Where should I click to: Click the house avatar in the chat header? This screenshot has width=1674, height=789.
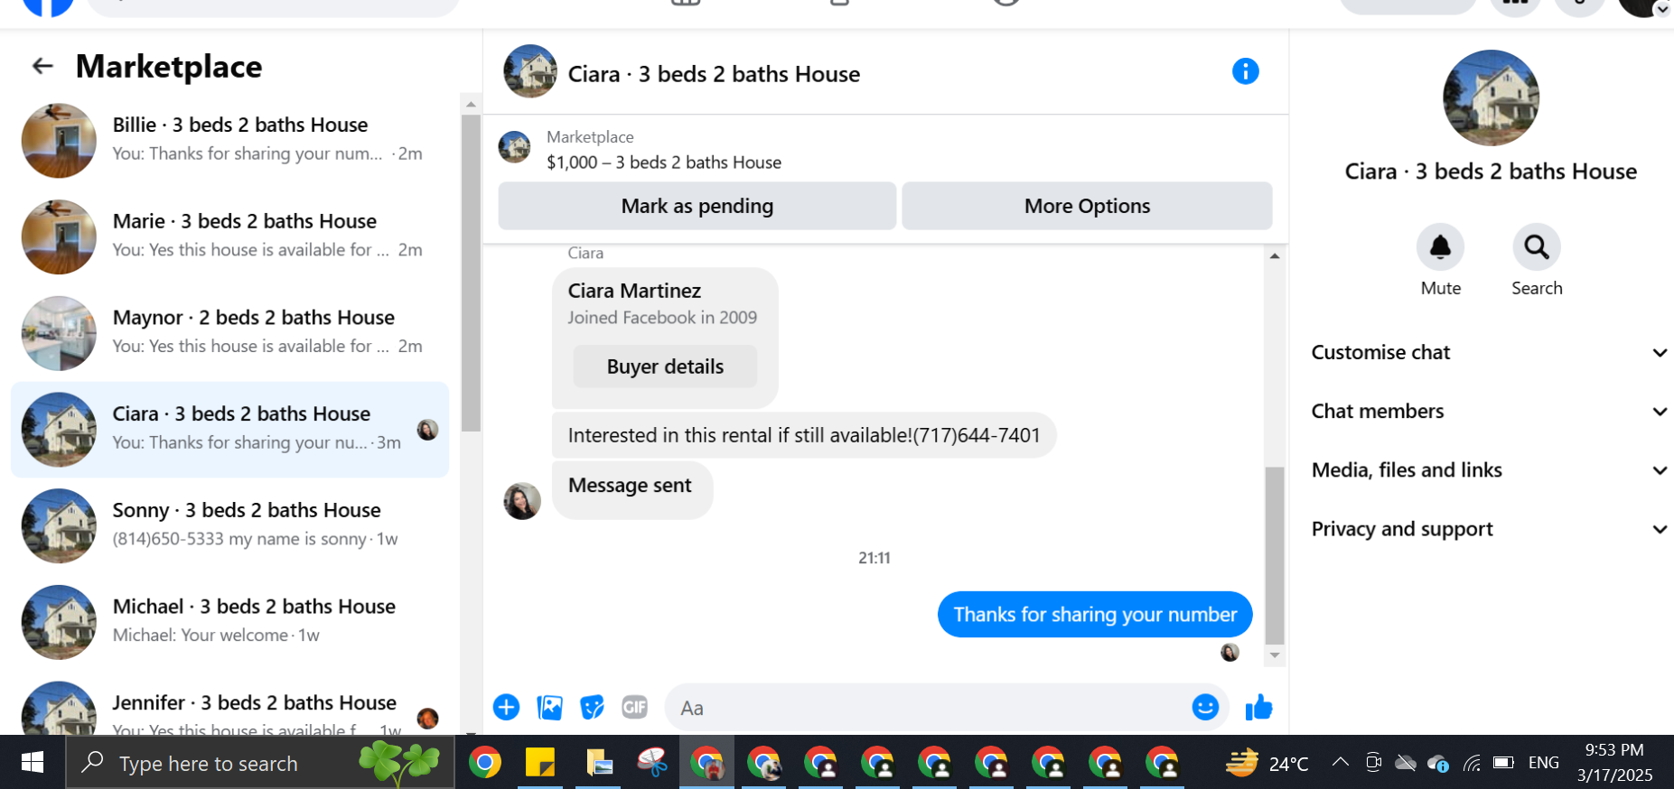530,71
